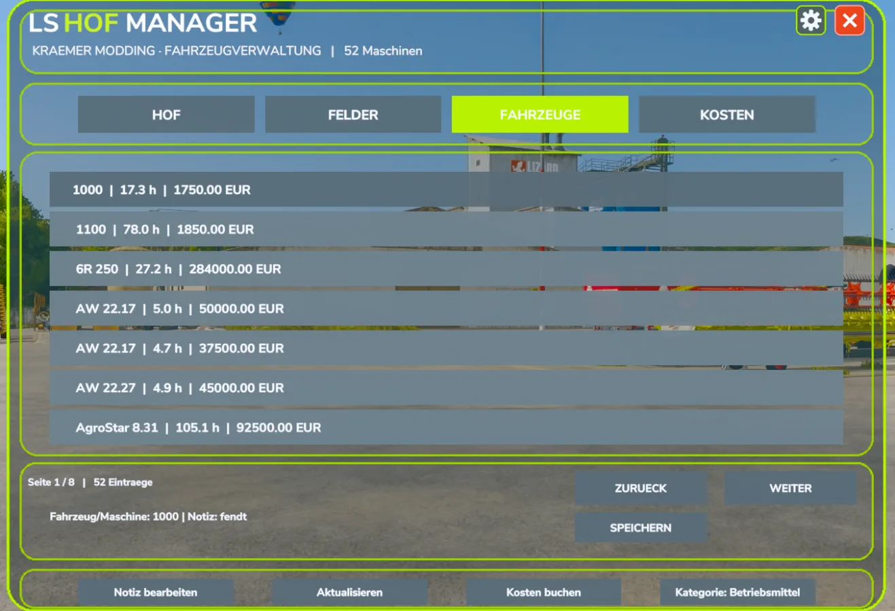Image resolution: width=895 pixels, height=611 pixels.
Task: Click the 52 Maschinen header text
Action: [383, 51]
